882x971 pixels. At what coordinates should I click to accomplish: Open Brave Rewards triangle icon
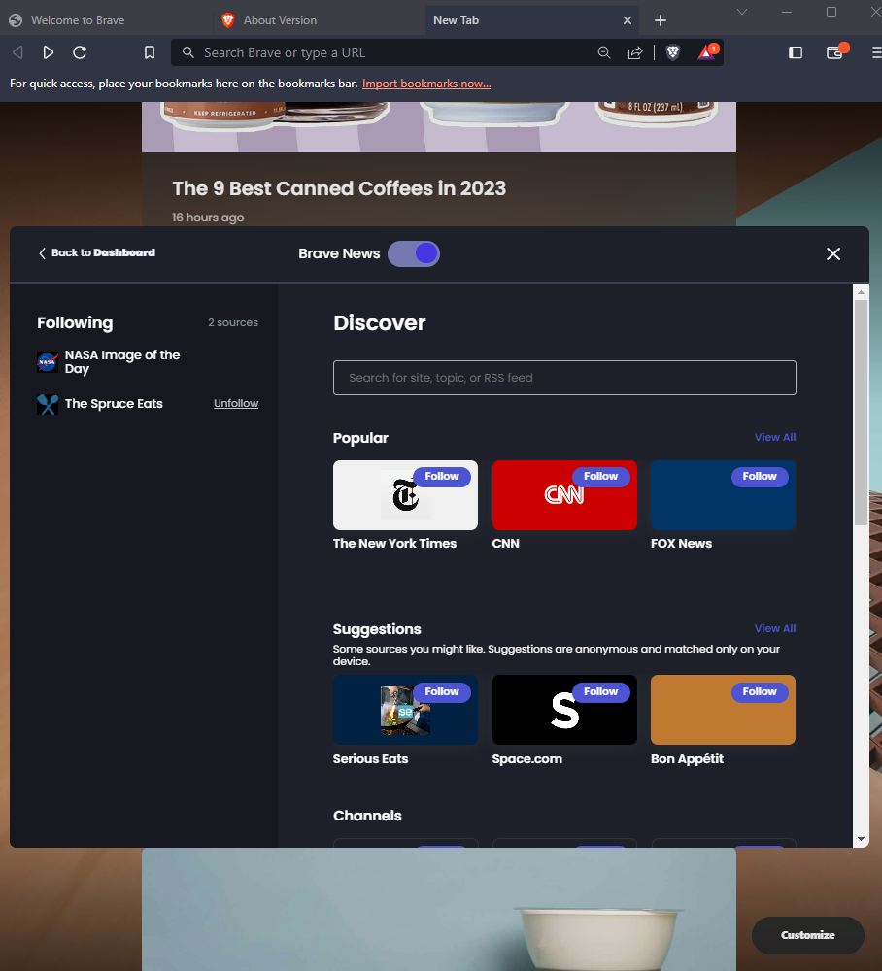click(707, 52)
